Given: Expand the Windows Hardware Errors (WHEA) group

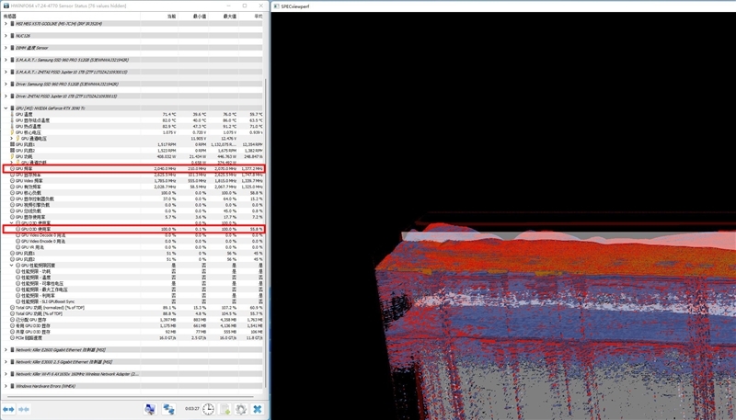Looking at the screenshot, I should click(6, 386).
